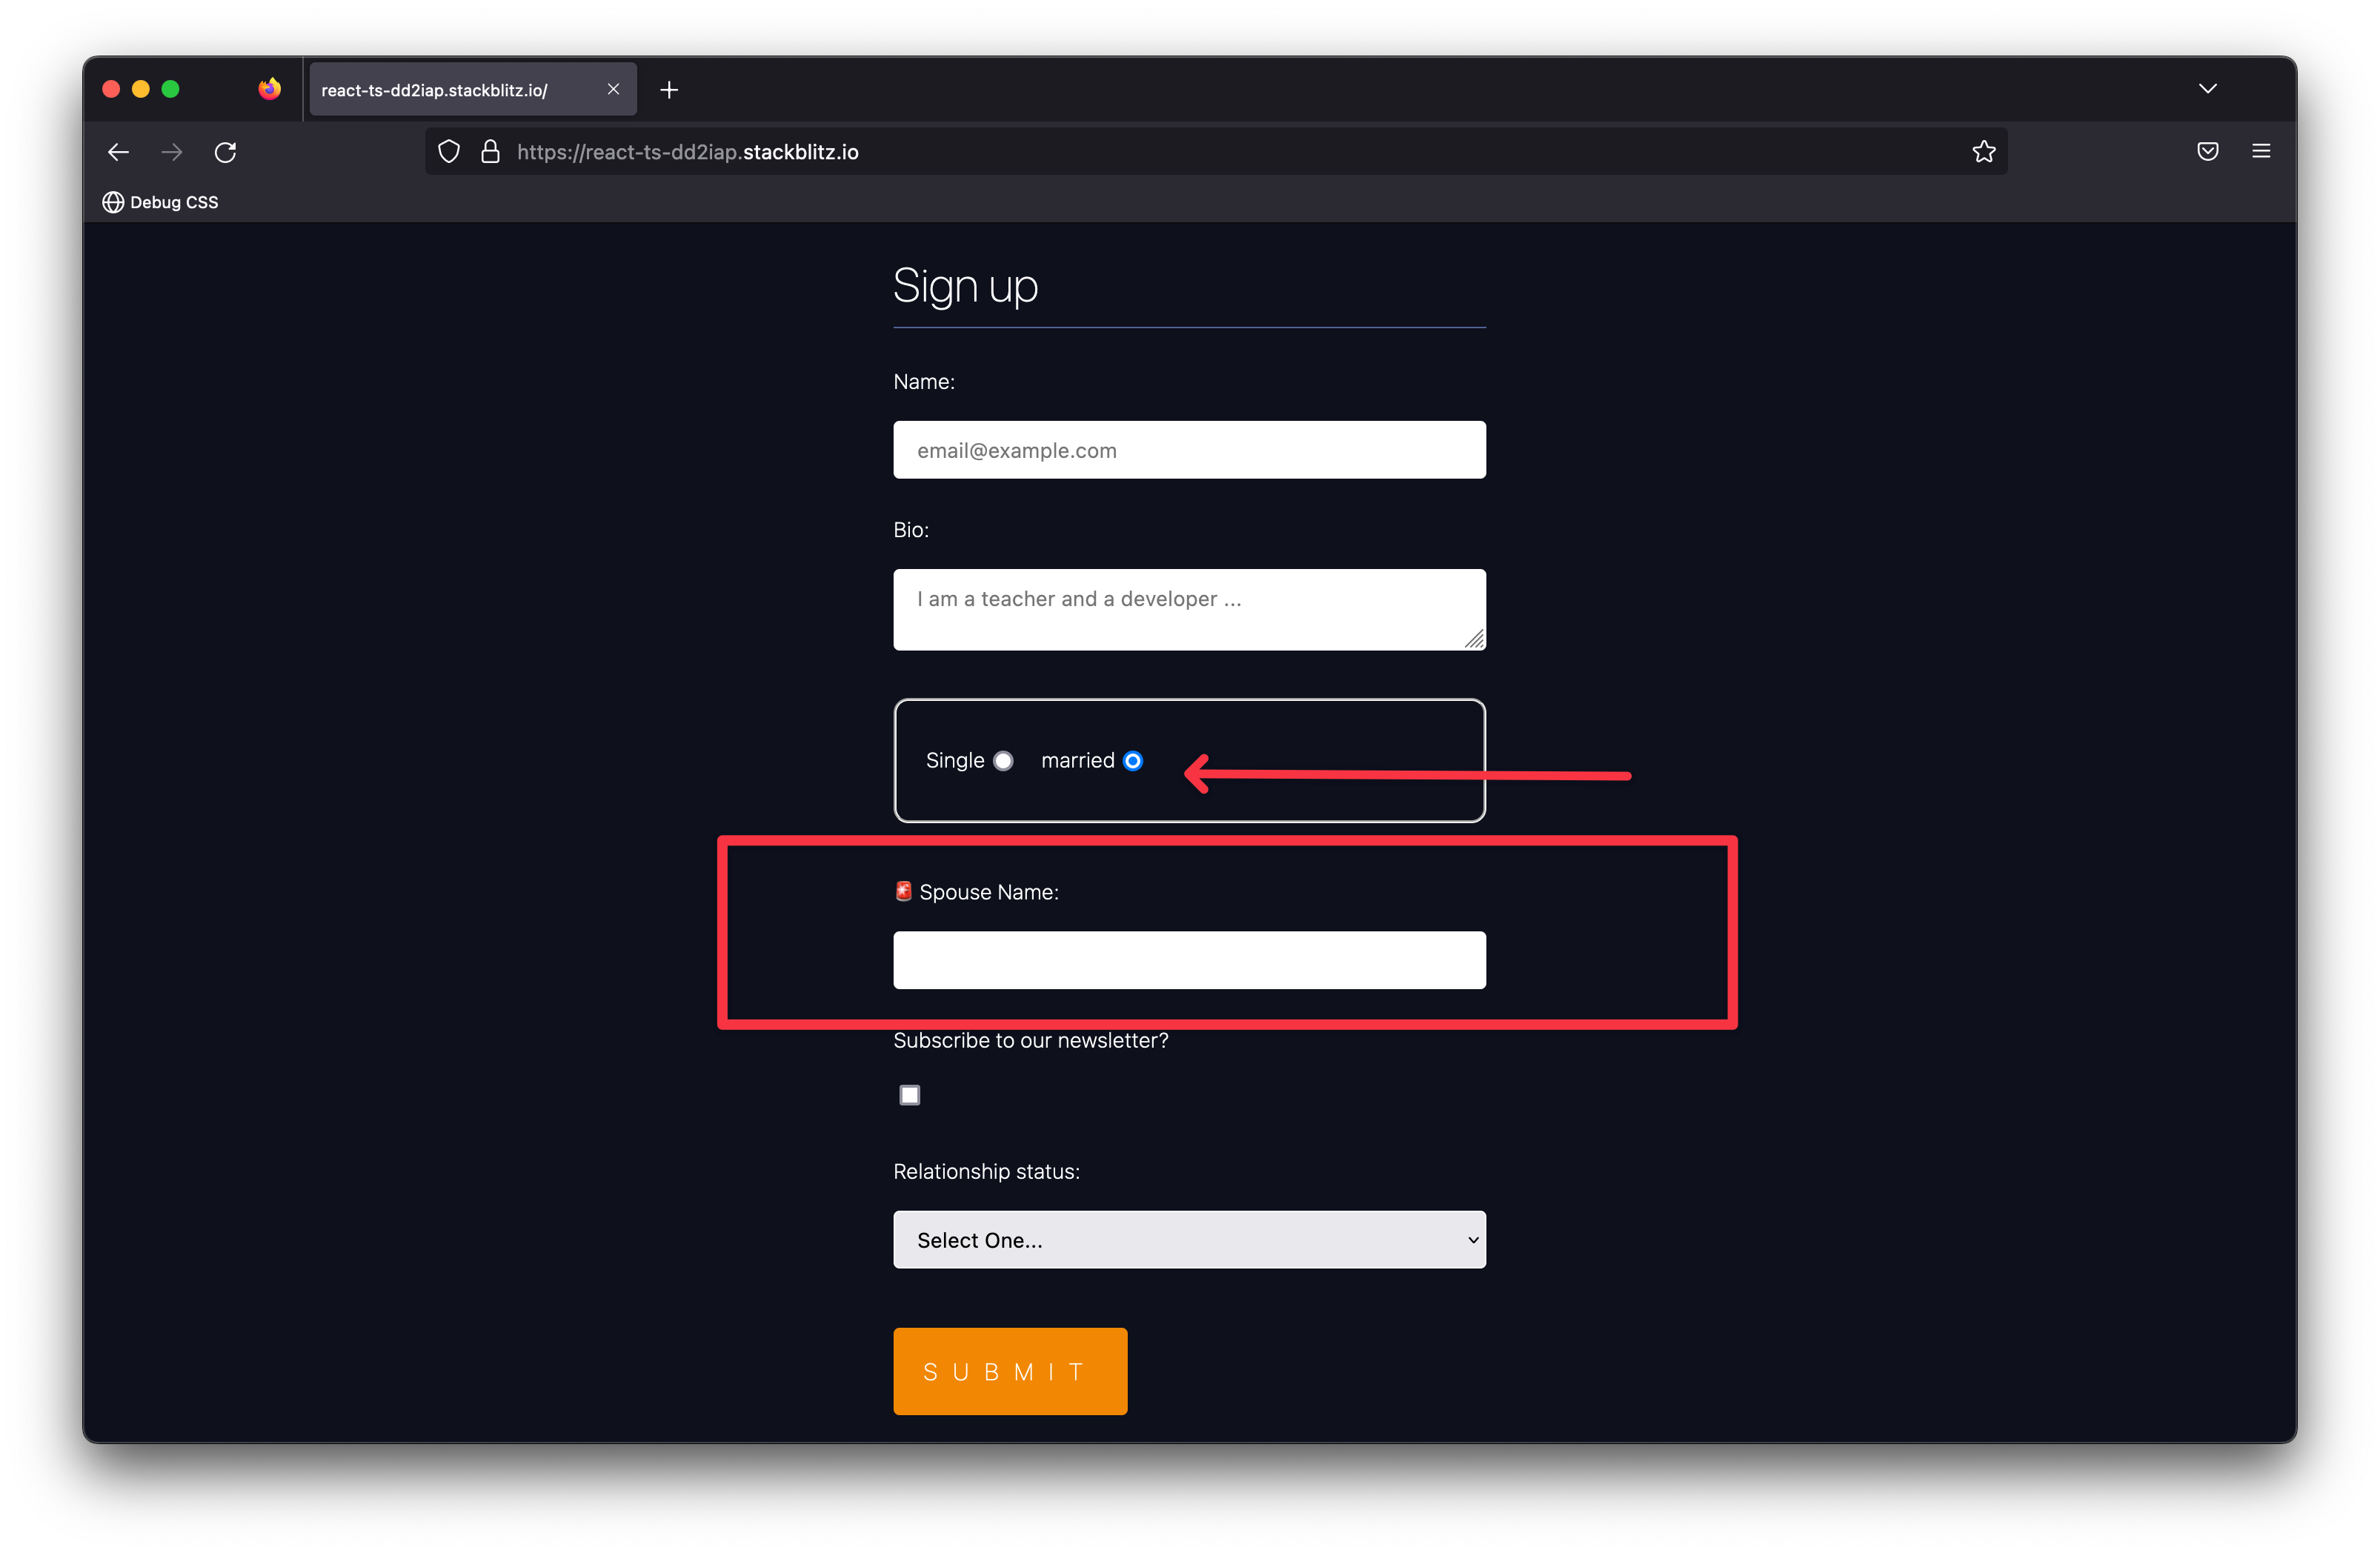Bookmark page with star icon
This screenshot has width=2380, height=1553.
pyautogui.click(x=1983, y=152)
